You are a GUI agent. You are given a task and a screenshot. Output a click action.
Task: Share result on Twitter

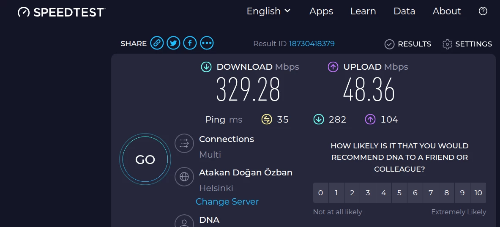tap(173, 43)
